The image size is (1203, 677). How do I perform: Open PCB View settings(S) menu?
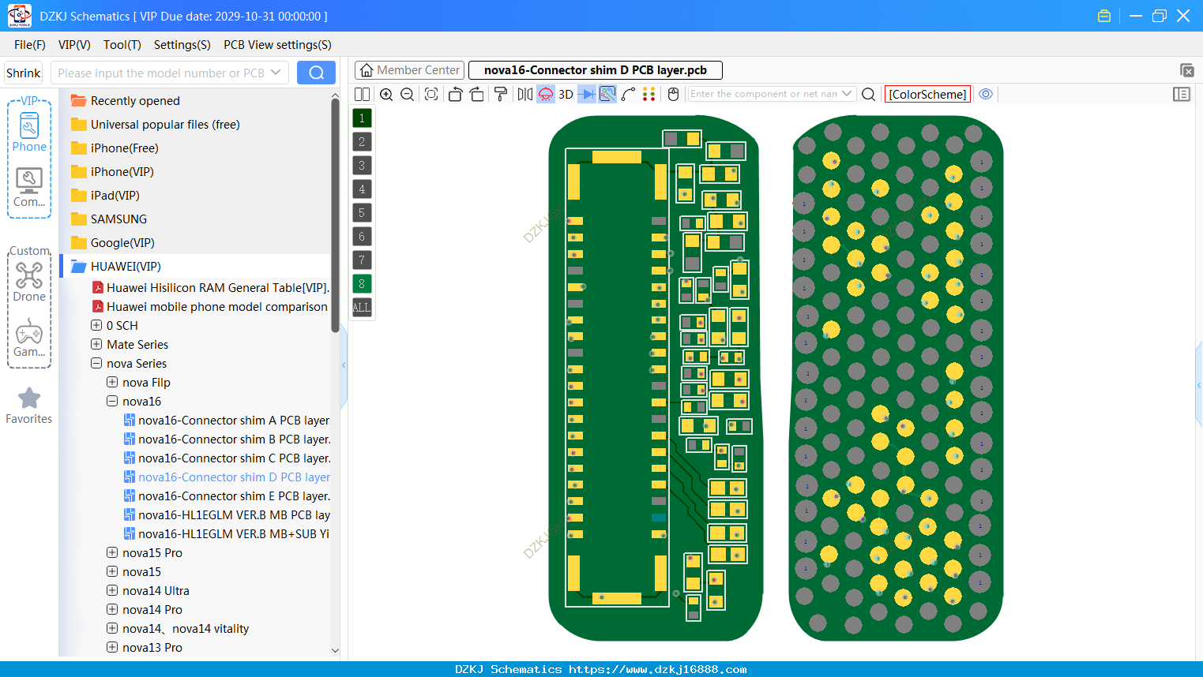coord(277,45)
